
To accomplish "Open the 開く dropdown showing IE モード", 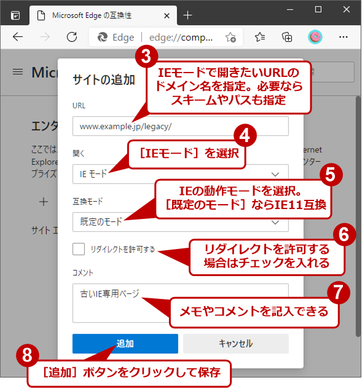I will tap(181, 174).
